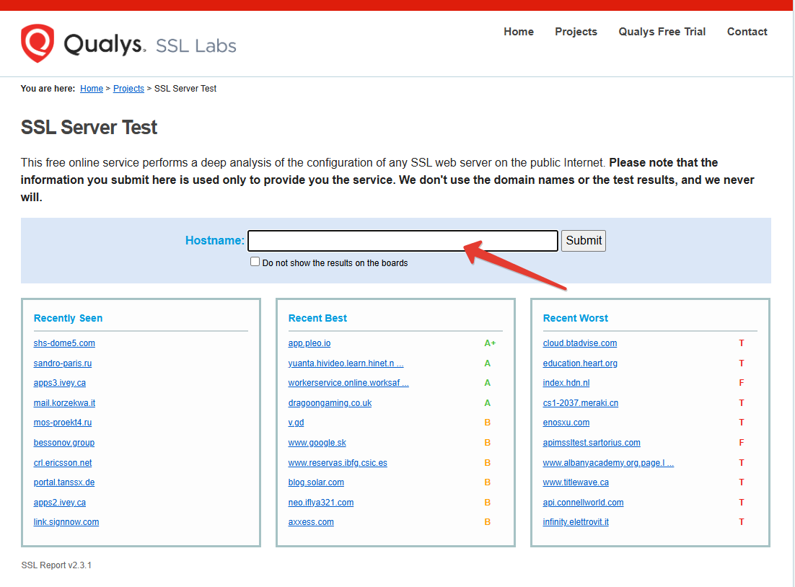The height and width of the screenshot is (587, 795).
Task: Tick 'Do not show the results on the boards'
Action: [255, 262]
